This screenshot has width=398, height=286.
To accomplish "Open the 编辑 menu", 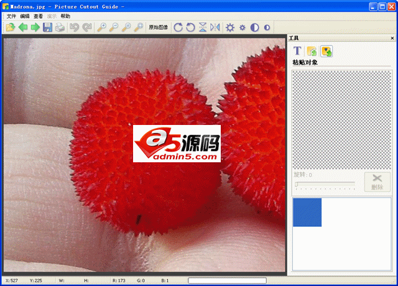I will [25, 16].
